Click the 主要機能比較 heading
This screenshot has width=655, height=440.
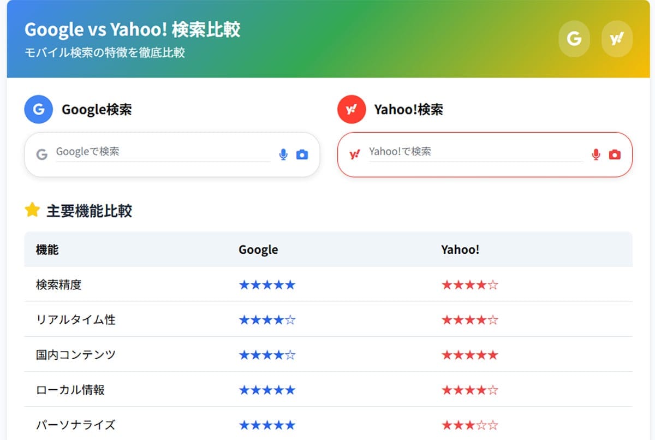pyautogui.click(x=89, y=211)
